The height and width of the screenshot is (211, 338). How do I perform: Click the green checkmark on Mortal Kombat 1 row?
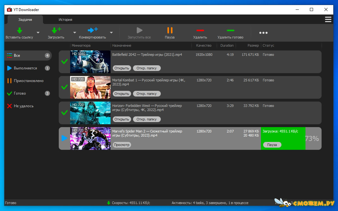coord(64,87)
